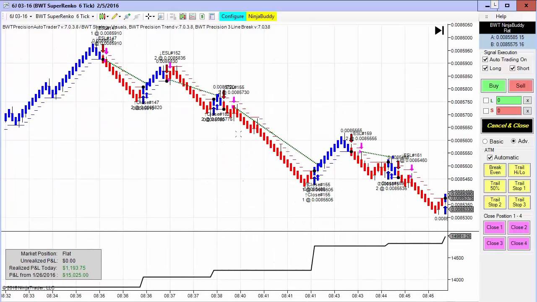Click the Realized P&L Today $1,193.75 value

74,268
